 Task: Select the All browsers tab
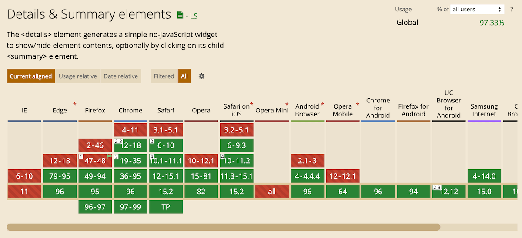pos(184,76)
